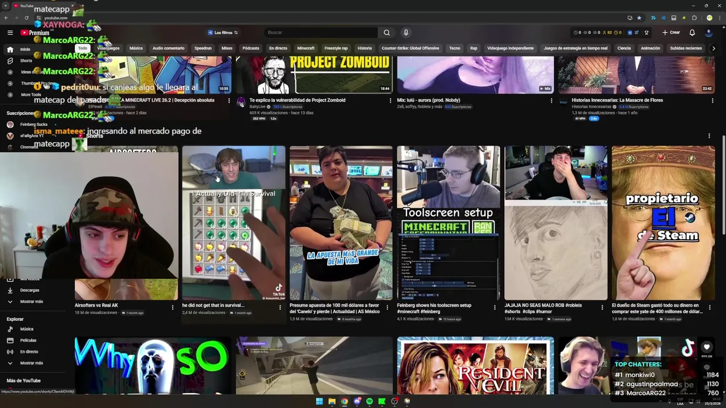This screenshot has width=726, height=408.
Task: Open the JAJAJA NO SEAS MALO ROB short
Action: point(556,223)
